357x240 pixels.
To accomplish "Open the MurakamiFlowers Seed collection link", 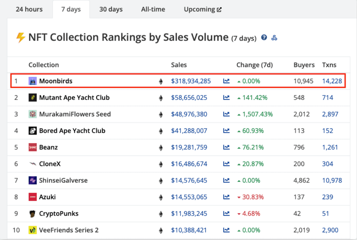I will [75, 114].
